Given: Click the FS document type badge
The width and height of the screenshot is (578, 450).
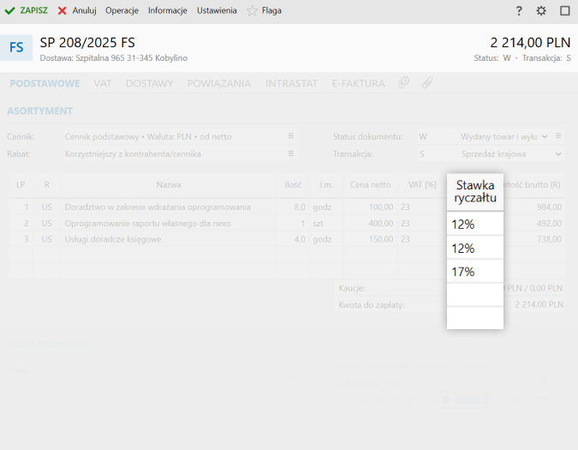Looking at the screenshot, I should (16, 48).
